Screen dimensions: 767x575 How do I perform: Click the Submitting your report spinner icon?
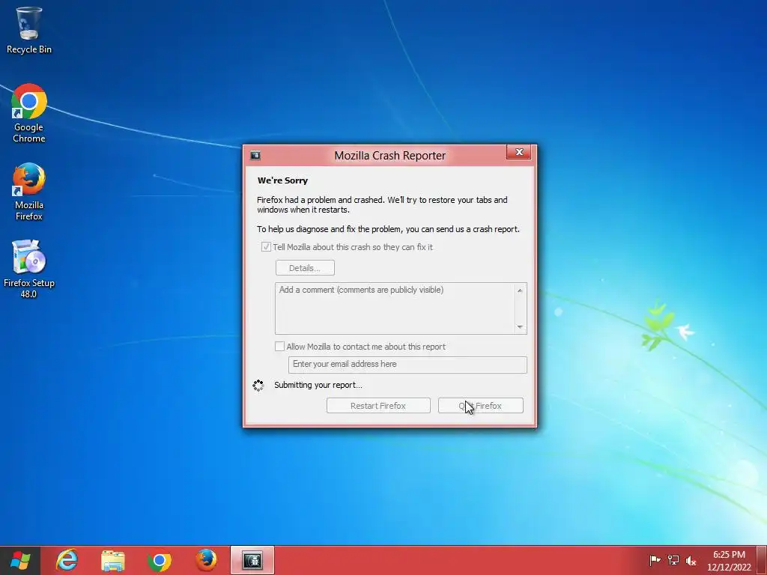point(258,386)
